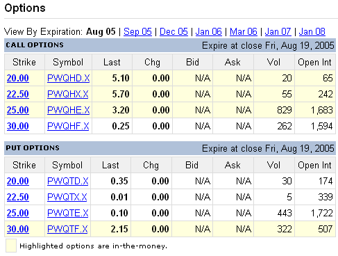Viewport: 338px width, 256px height.
Task: Select the current Aug 05 expiration label
Action: pos(101,31)
